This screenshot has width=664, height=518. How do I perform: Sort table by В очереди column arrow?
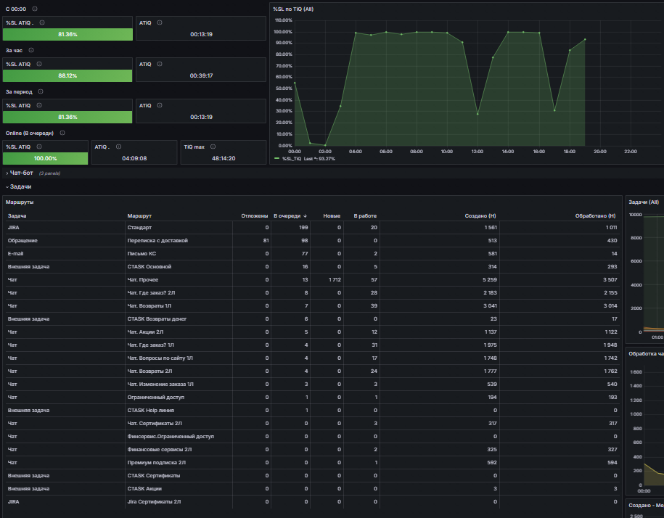click(x=306, y=216)
